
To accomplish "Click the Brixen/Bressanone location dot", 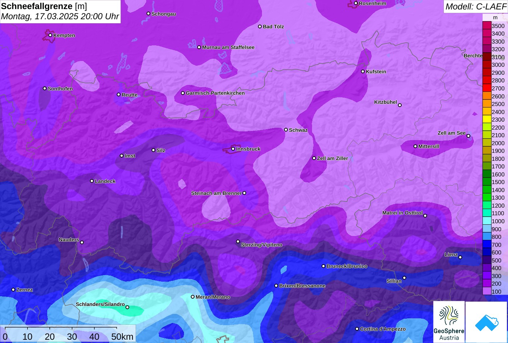I will (x=276, y=286).
